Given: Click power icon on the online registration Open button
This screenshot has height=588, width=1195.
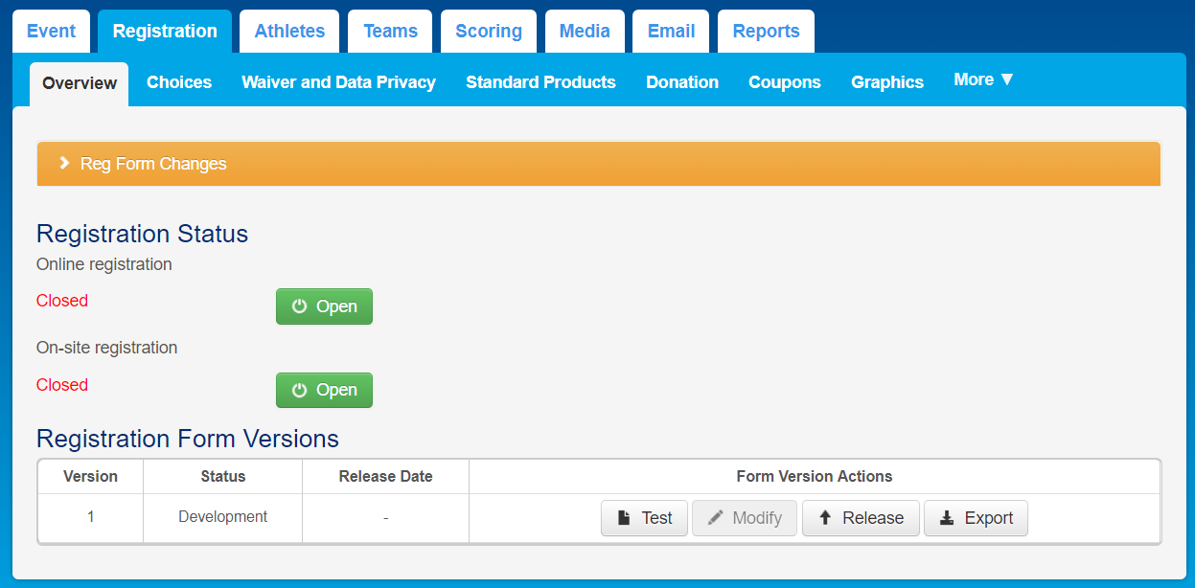Looking at the screenshot, I should click(x=300, y=306).
